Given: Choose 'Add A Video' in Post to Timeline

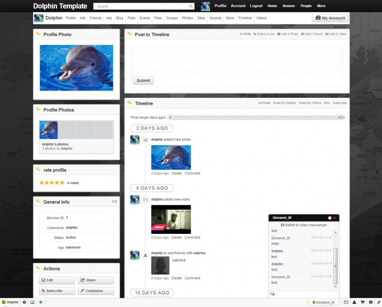Looking at the screenshot, I should point(336,34).
